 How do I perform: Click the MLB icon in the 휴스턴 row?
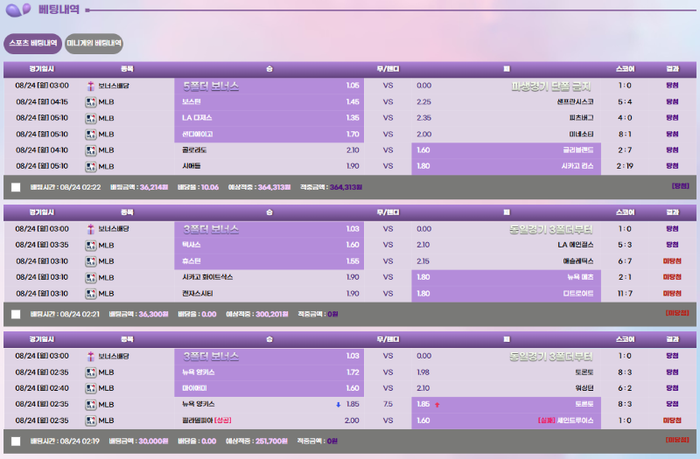(x=91, y=261)
